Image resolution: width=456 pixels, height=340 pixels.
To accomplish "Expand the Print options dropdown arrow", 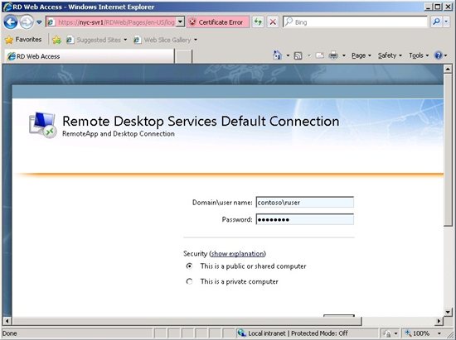I will 343,55.
